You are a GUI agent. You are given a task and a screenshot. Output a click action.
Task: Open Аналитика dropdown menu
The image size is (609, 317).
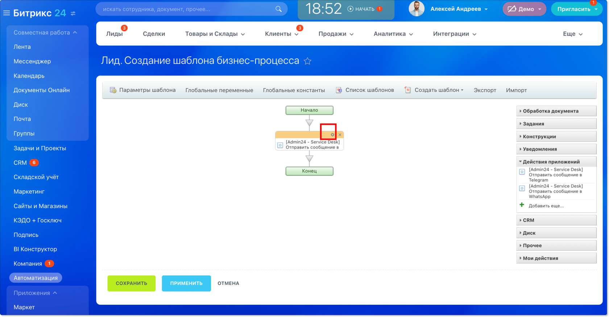pyautogui.click(x=393, y=34)
